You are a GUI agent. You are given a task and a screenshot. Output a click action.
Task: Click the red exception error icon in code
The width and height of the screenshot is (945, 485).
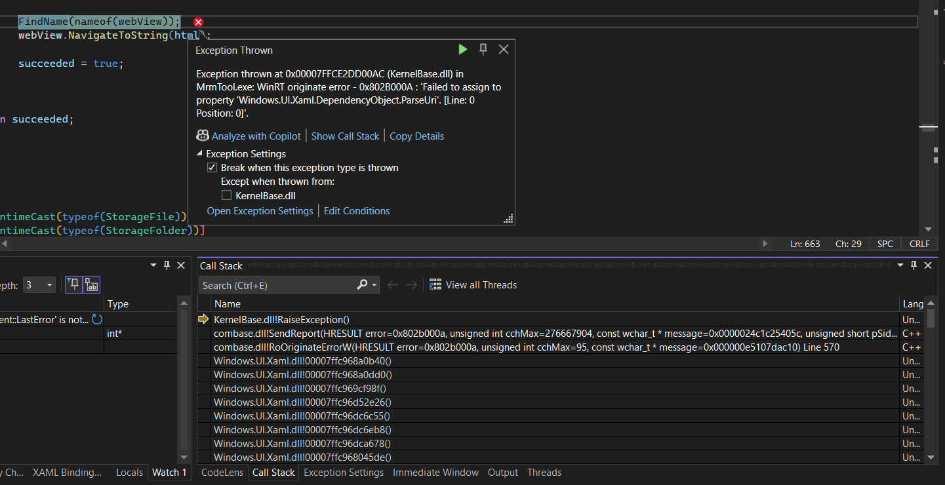199,22
